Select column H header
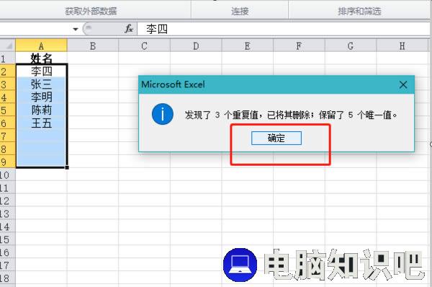The width and height of the screenshot is (432, 287). click(402, 45)
